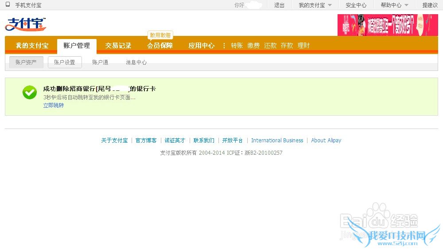Click the 支付宝版权所有 copyright text
The height and width of the screenshot is (250, 443).
(221, 153)
